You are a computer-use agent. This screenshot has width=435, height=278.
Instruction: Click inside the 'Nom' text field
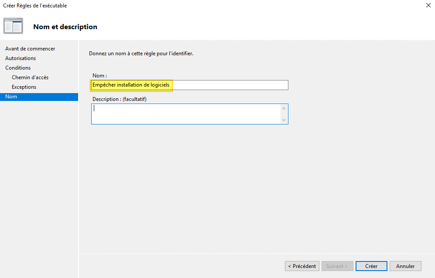click(218, 85)
